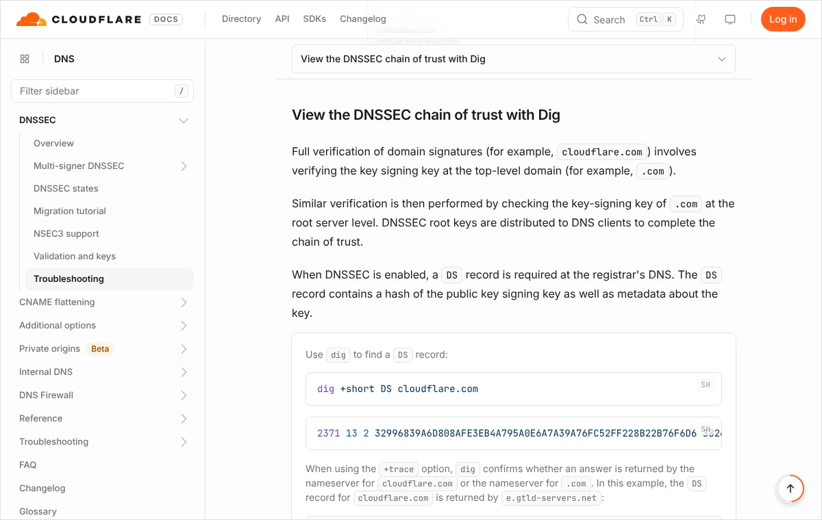Click the 'View the DNSSEC chain of trust with Dig' heading

(426, 115)
